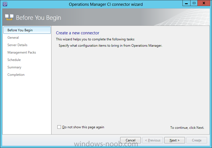This screenshot has width=212, height=148.
Task: Select the Completion step
Action: tap(16, 75)
